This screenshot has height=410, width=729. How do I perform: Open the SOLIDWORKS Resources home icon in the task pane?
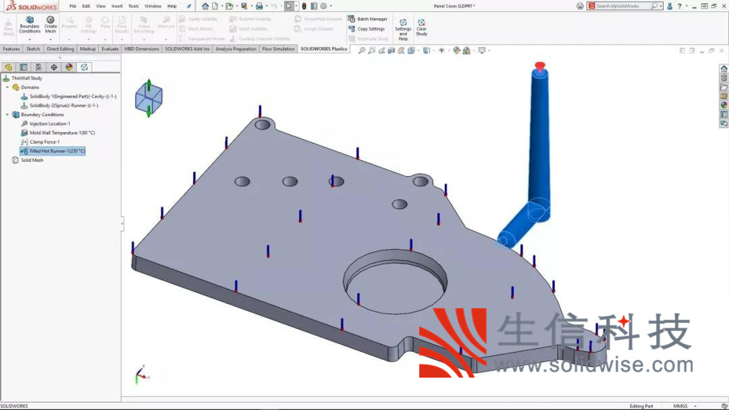pyautogui.click(x=724, y=69)
